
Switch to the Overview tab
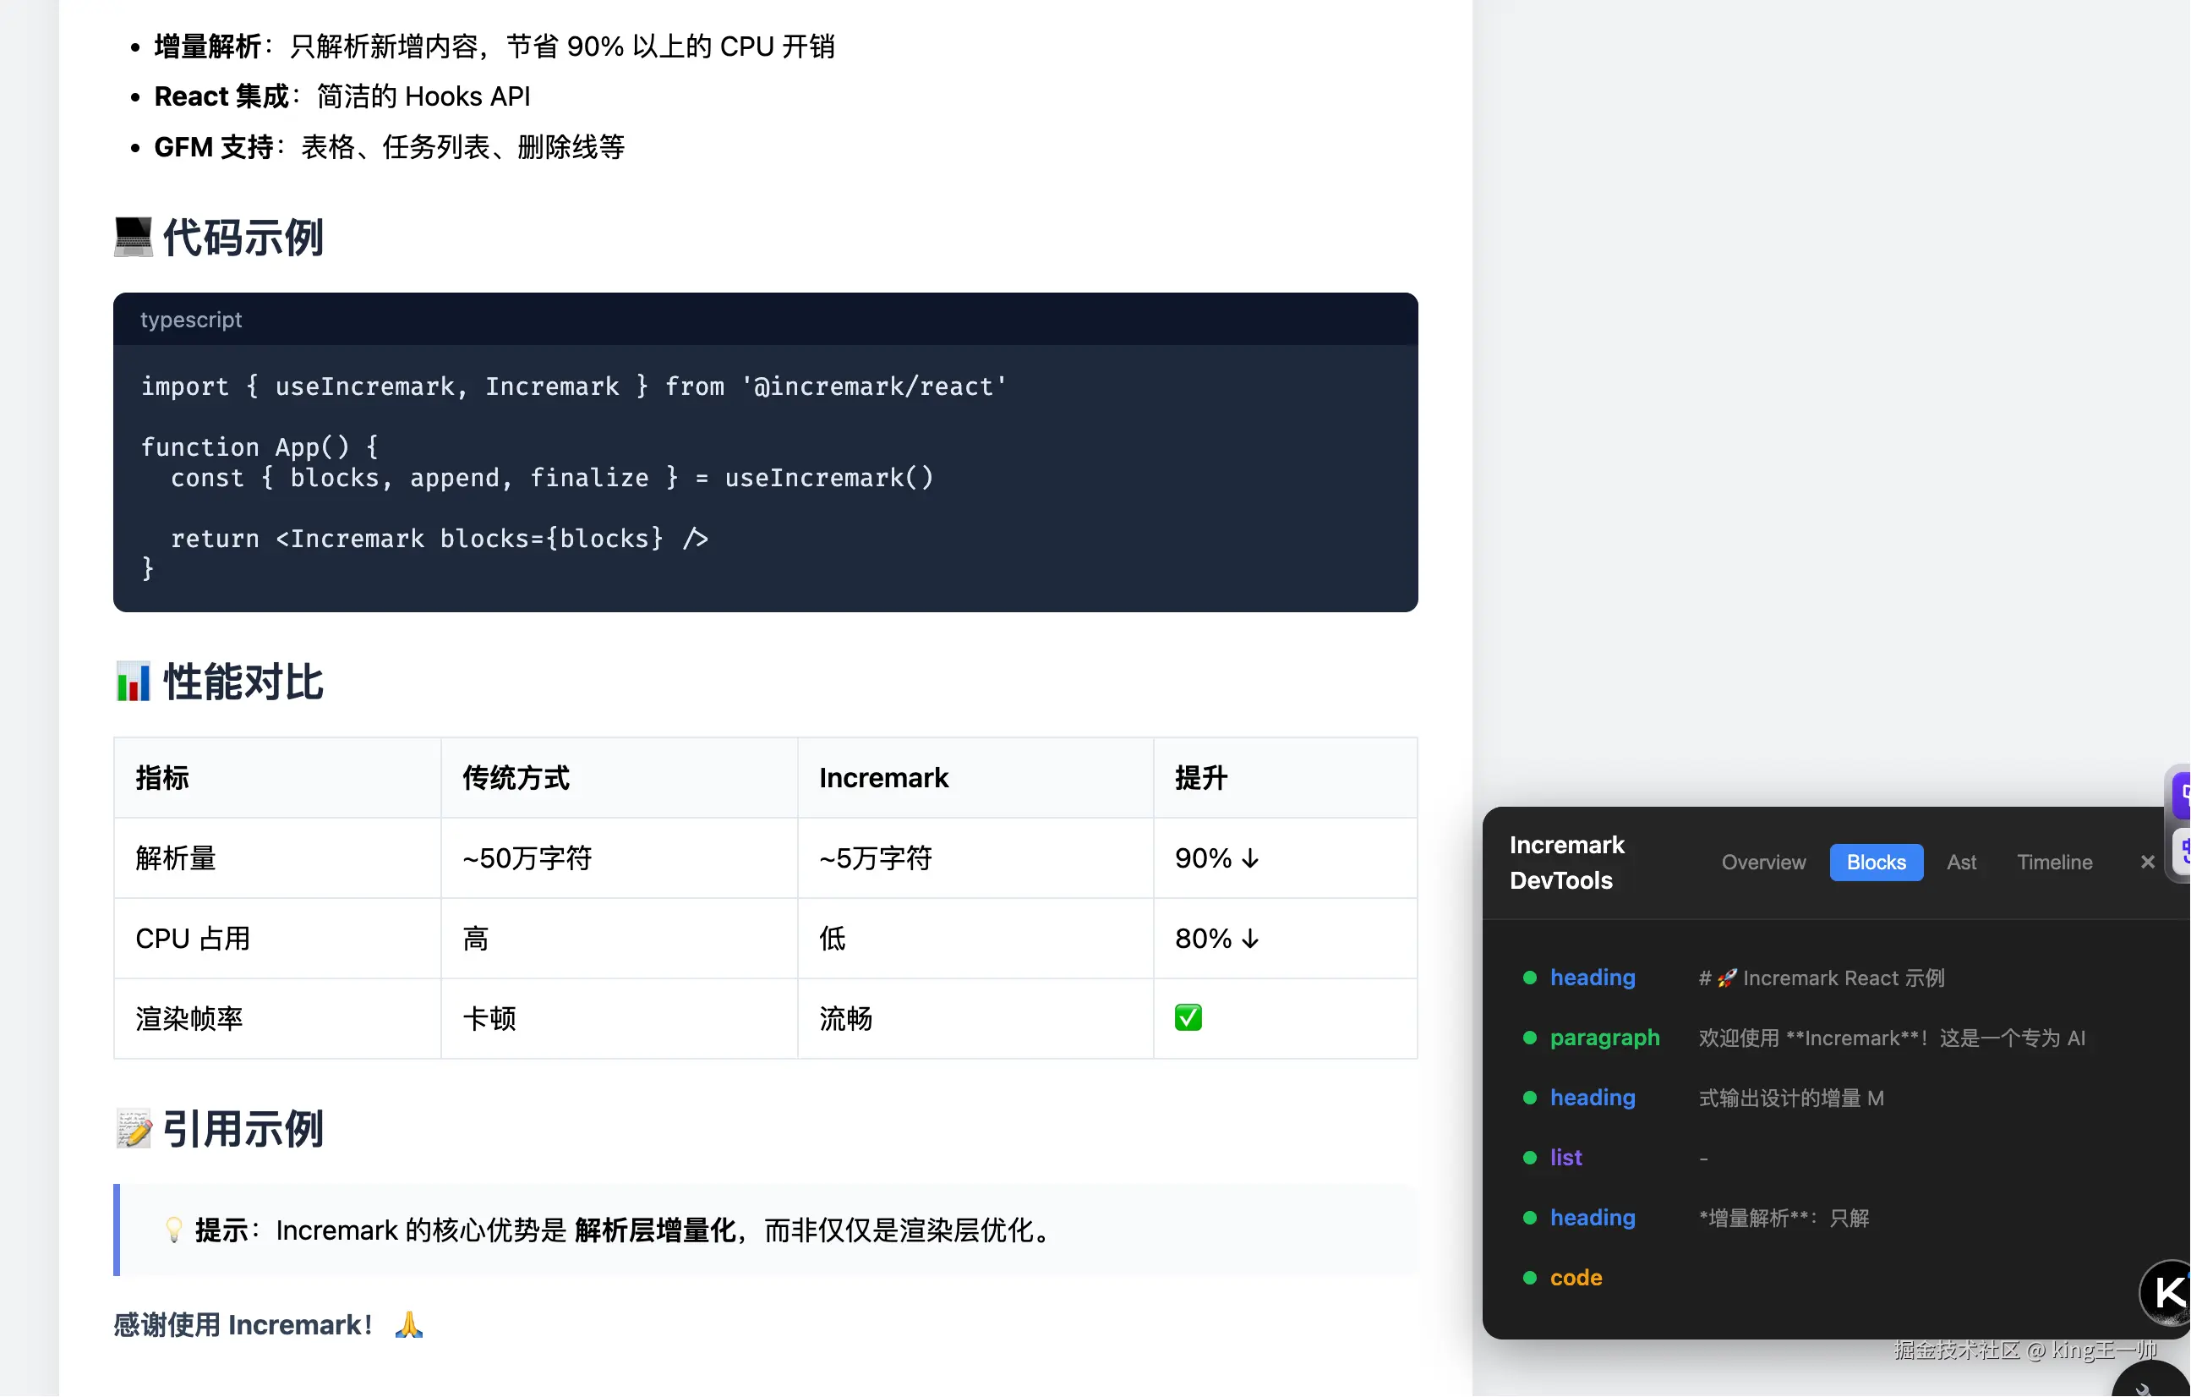pyautogui.click(x=1763, y=862)
